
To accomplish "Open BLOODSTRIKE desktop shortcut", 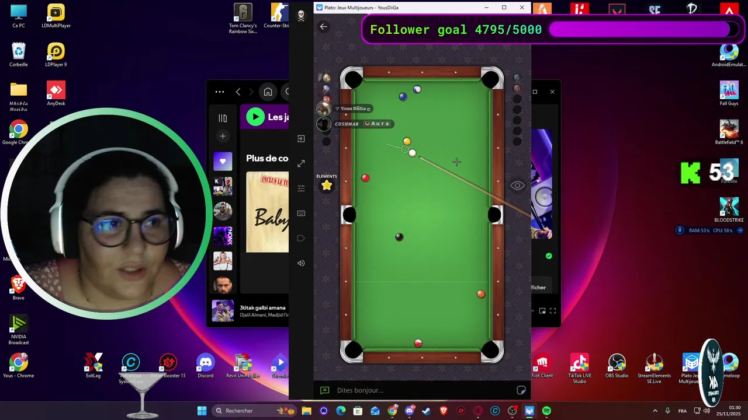I will [x=729, y=211].
